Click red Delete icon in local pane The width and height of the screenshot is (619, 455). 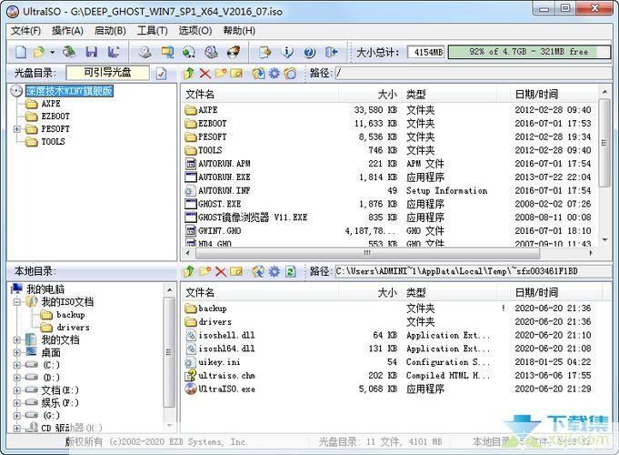[x=220, y=271]
